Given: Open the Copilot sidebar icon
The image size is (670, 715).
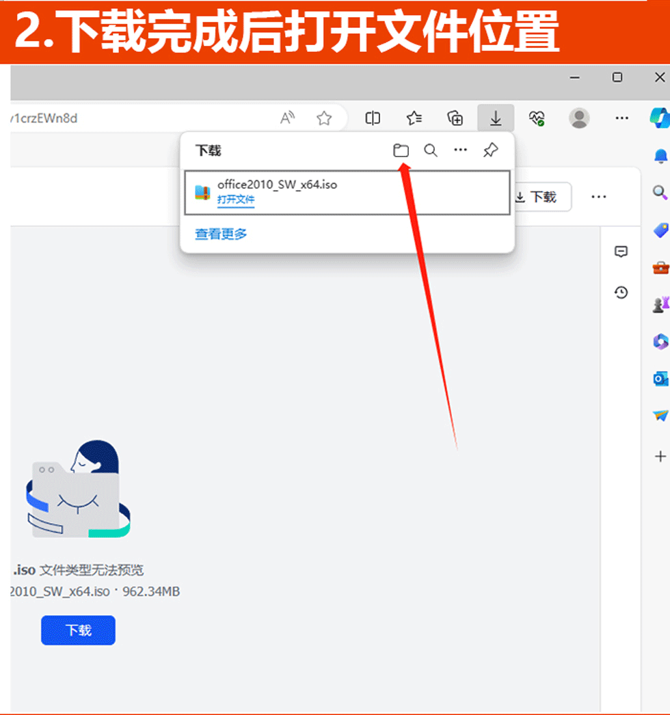Looking at the screenshot, I should coord(660,118).
